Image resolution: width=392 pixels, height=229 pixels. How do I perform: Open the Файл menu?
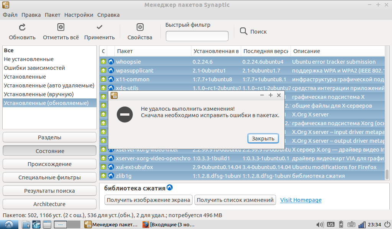(10, 15)
